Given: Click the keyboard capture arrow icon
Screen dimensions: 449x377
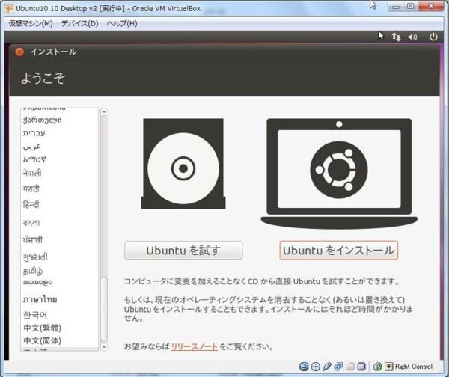Looking at the screenshot, I should (x=388, y=367).
